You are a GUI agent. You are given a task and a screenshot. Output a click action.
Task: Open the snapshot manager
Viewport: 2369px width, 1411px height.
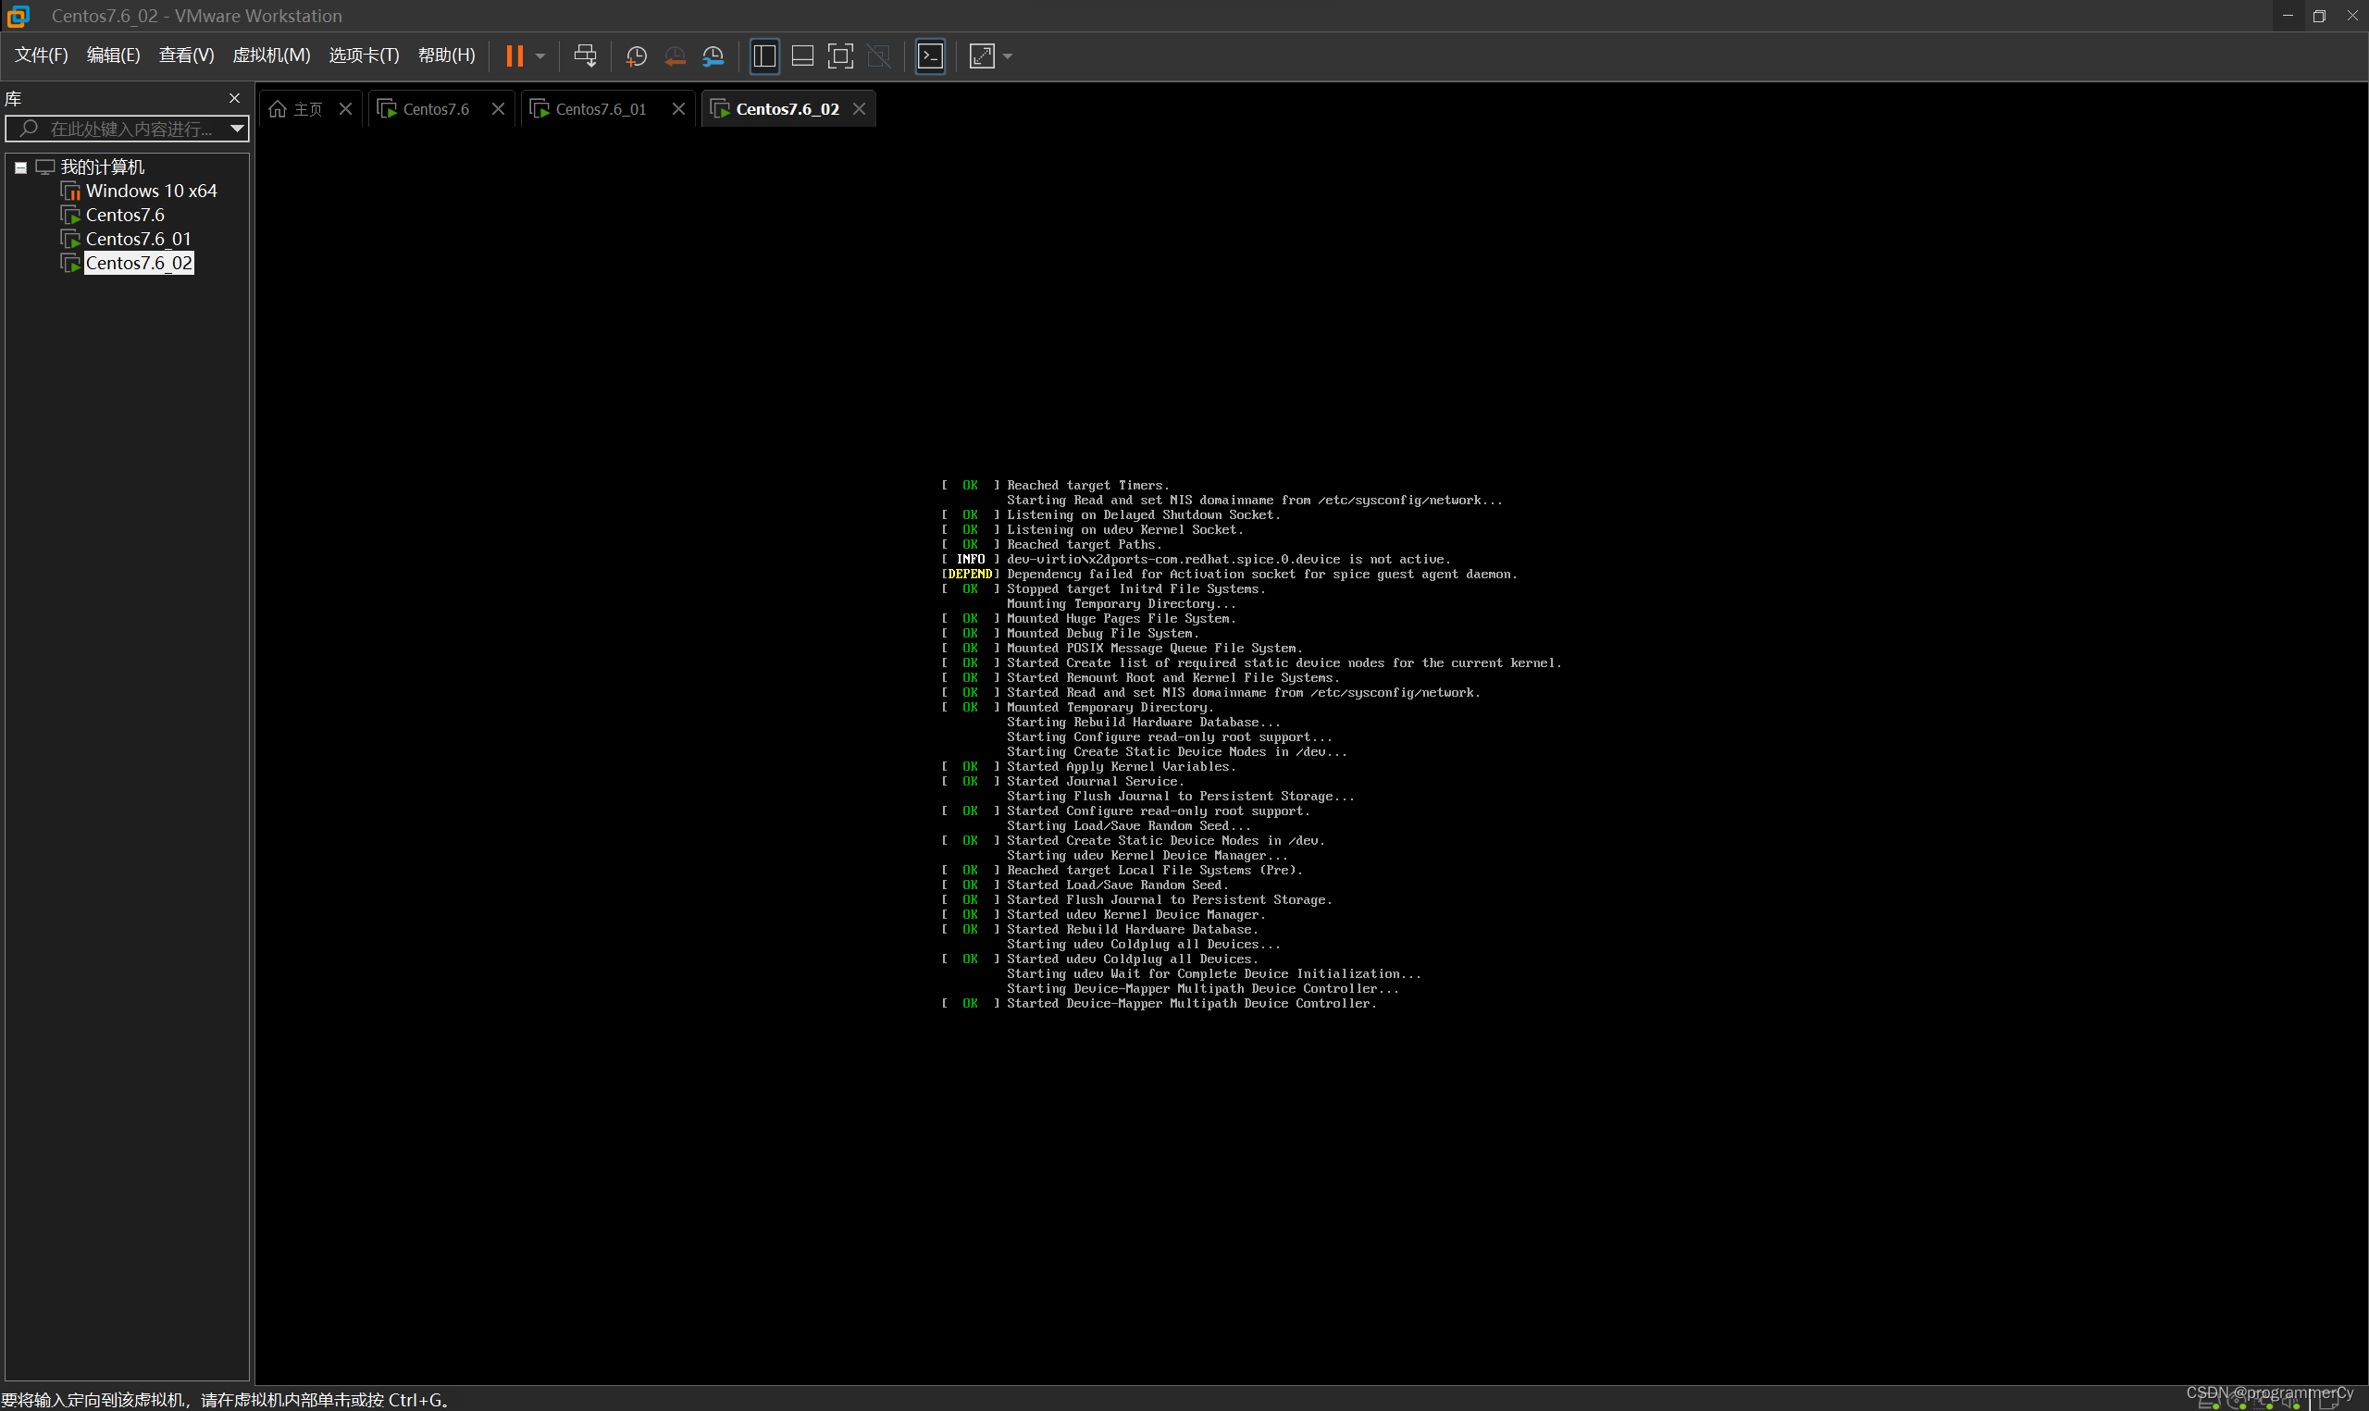(x=713, y=56)
